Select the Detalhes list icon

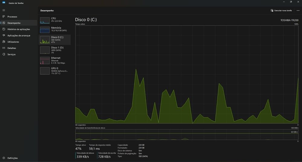click(x=4, y=48)
